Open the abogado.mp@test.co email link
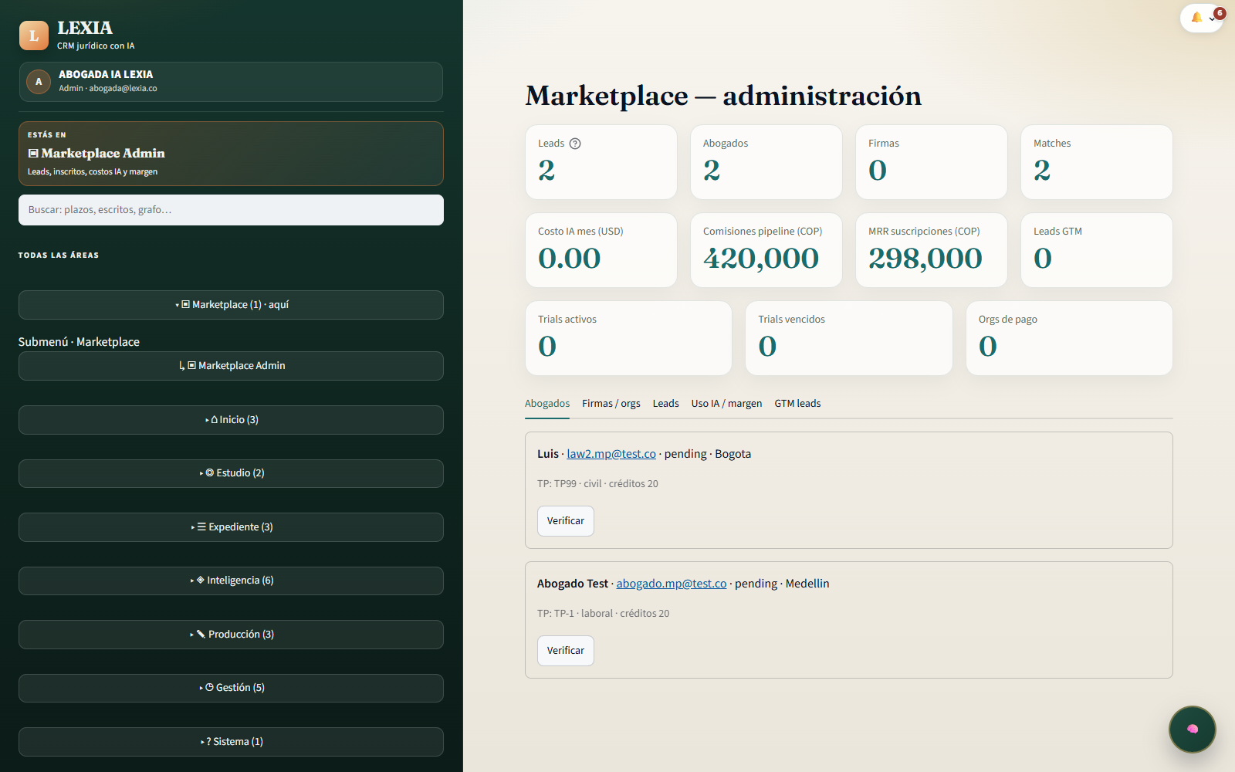 pos(672,584)
